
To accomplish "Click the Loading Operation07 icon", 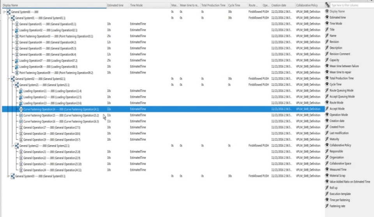I will pyautogui.click(x=17, y=60).
